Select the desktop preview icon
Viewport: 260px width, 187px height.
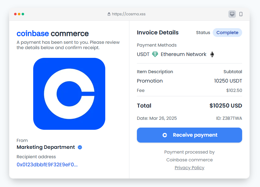tap(232, 14)
